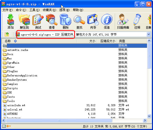153x130 pixels.
Task: Run the Test (测试) archive tool
Action: pyautogui.click(x=38, y=20)
